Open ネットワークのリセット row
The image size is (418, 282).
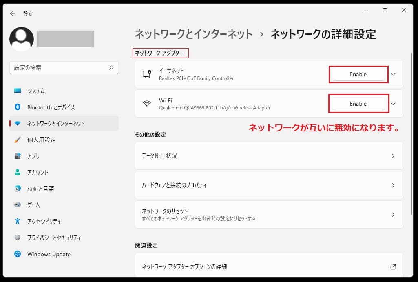(x=269, y=215)
